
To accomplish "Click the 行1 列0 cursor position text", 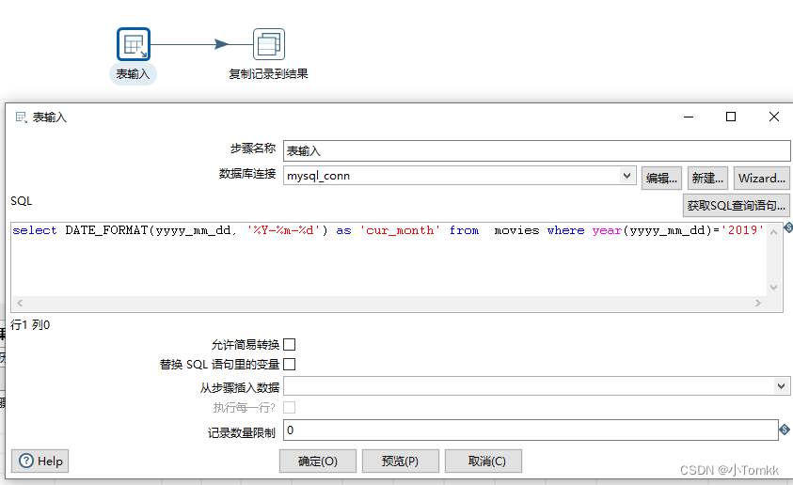I will tap(30, 325).
